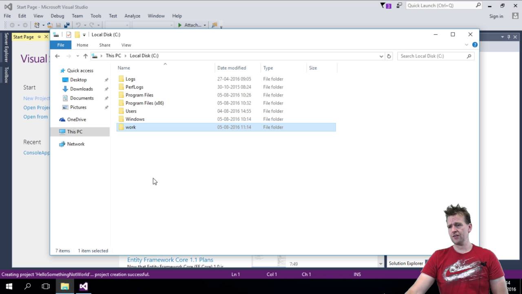Go back using Explorer's back arrow
The width and height of the screenshot is (522, 294).
tap(58, 56)
